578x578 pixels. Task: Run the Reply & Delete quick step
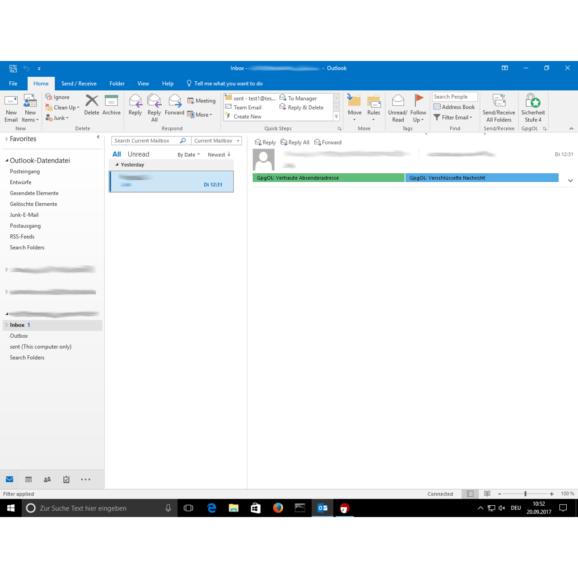pos(301,107)
